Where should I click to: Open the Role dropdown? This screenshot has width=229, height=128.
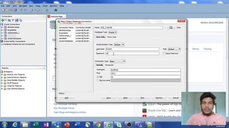click(x=174, y=49)
